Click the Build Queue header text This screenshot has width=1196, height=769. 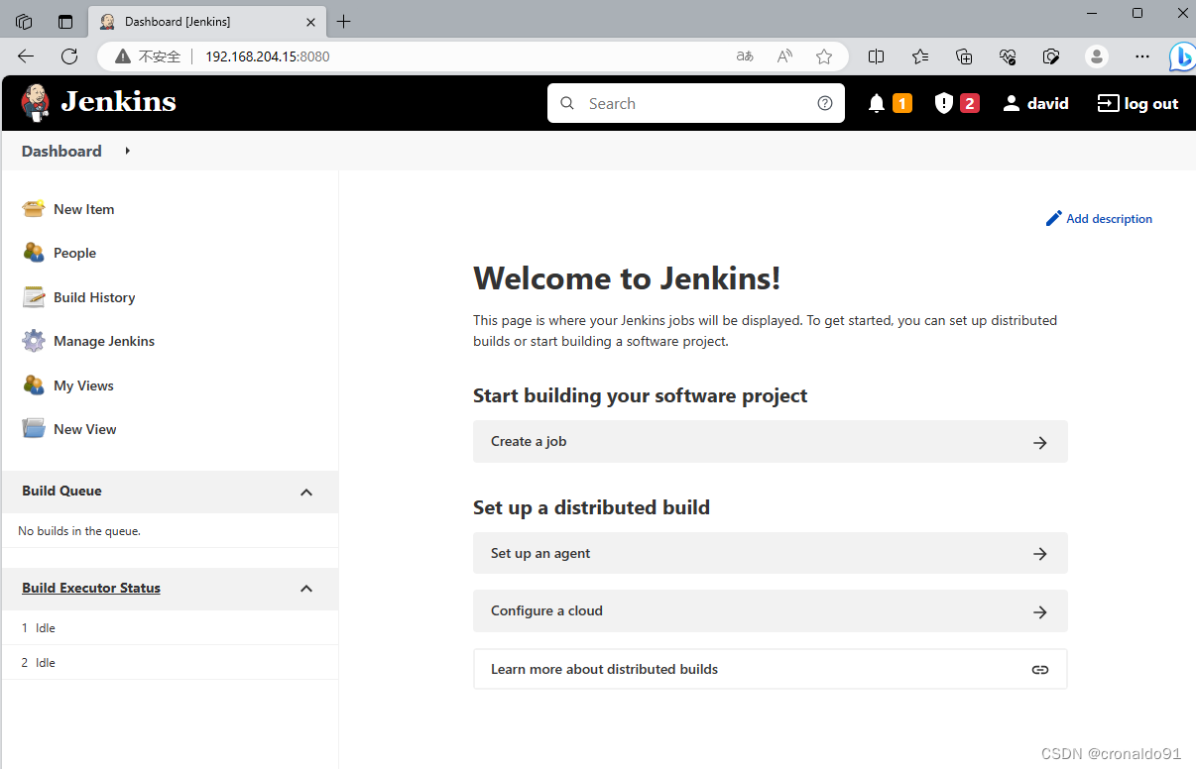click(x=61, y=491)
